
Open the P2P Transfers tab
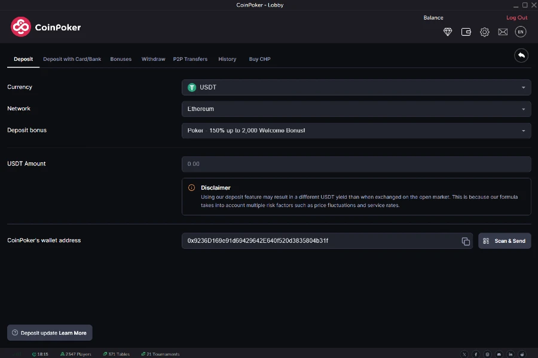pyautogui.click(x=191, y=59)
